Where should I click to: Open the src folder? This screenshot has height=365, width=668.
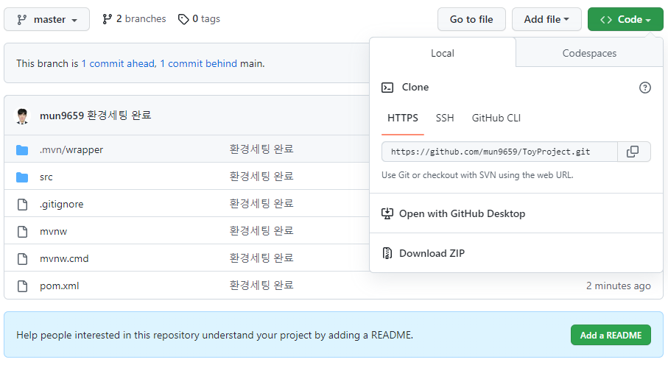point(46,177)
